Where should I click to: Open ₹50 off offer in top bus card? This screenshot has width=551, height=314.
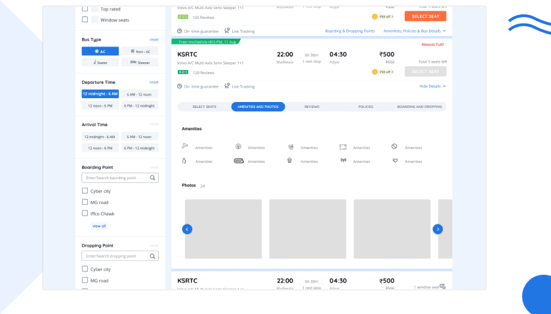[386, 16]
